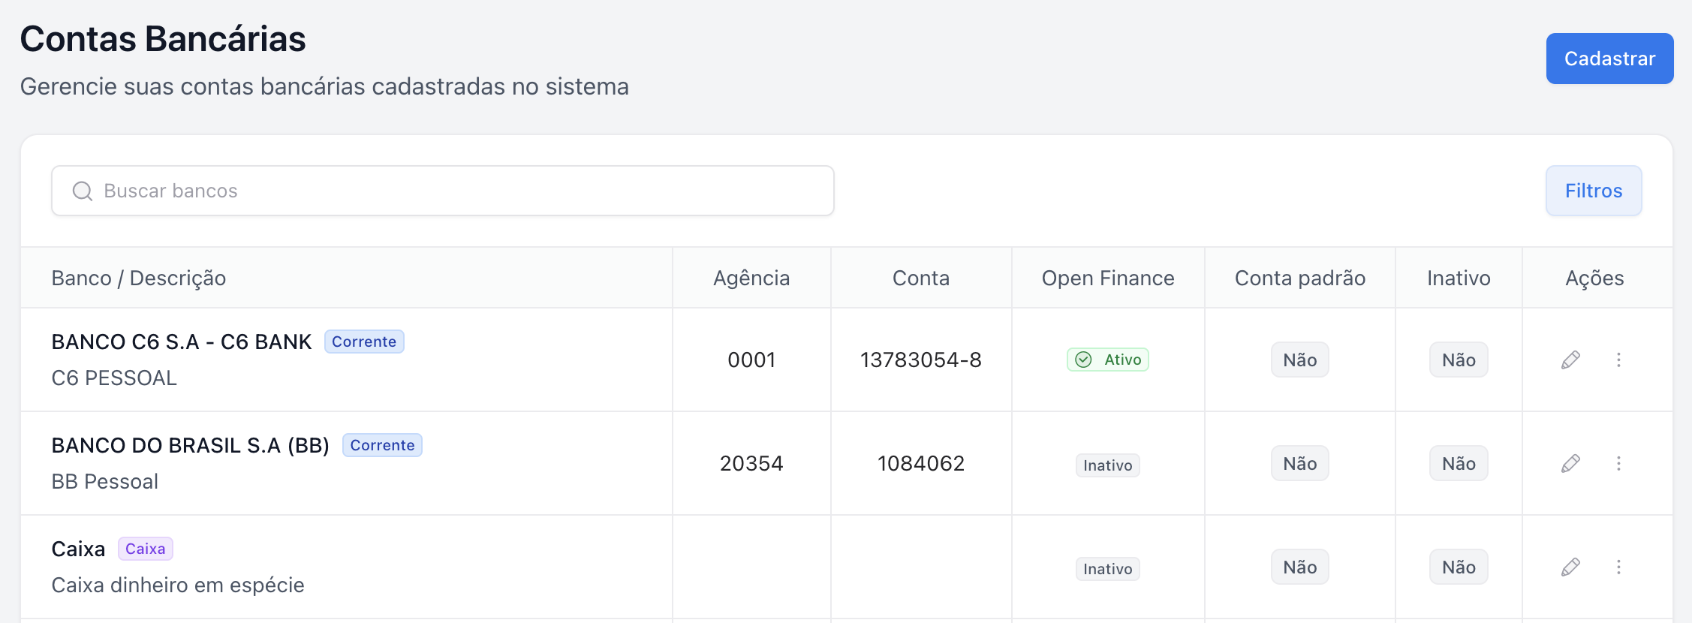Image resolution: width=1692 pixels, height=623 pixels.
Task: Click the purple Caixa type badge
Action: [x=145, y=549]
